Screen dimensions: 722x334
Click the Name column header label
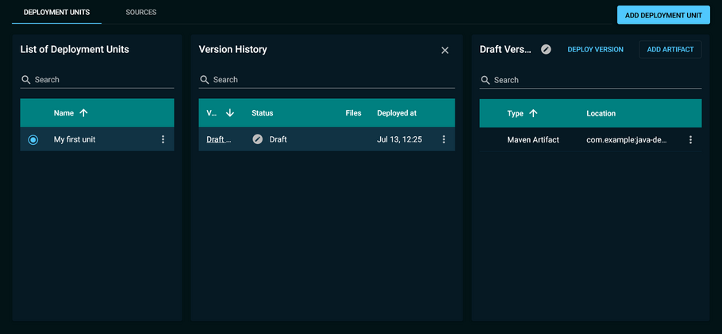pyautogui.click(x=63, y=113)
